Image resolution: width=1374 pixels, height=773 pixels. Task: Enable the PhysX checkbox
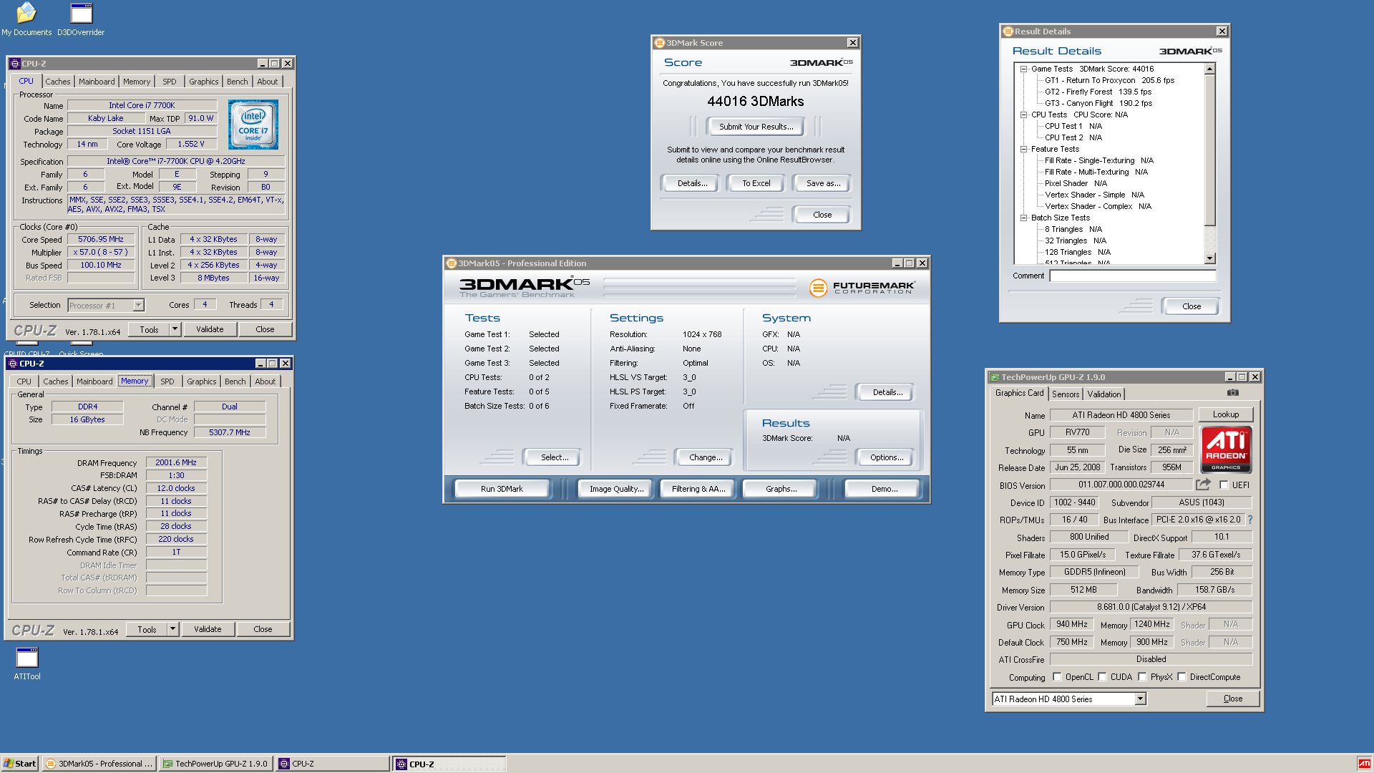click(x=1142, y=677)
